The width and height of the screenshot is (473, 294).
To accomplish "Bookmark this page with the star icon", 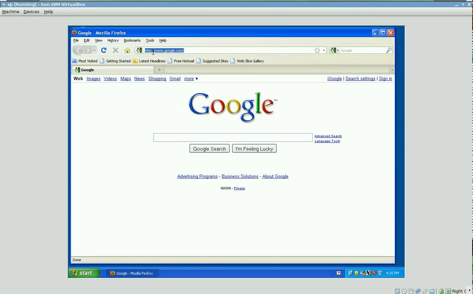I will point(317,50).
